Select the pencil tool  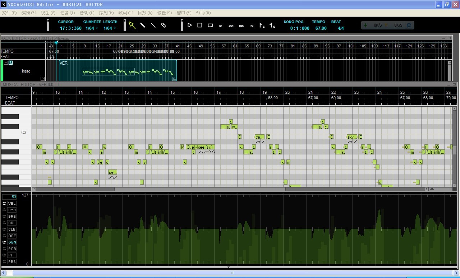[143, 25]
